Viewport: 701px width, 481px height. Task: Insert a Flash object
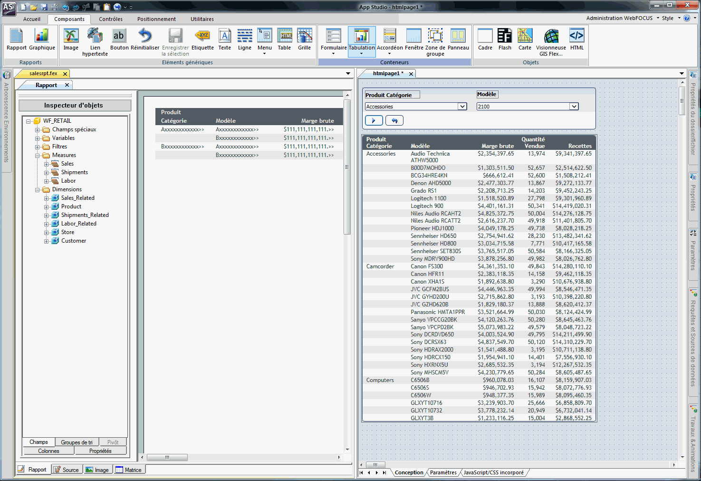[x=505, y=39]
